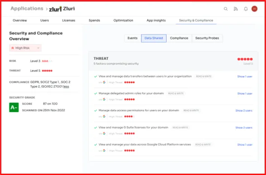The image size is (266, 175).
Task: Open the RSS feed icon
Action: coord(236,9)
